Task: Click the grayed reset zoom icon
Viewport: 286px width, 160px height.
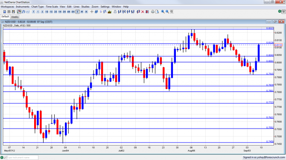Action: (172, 11)
